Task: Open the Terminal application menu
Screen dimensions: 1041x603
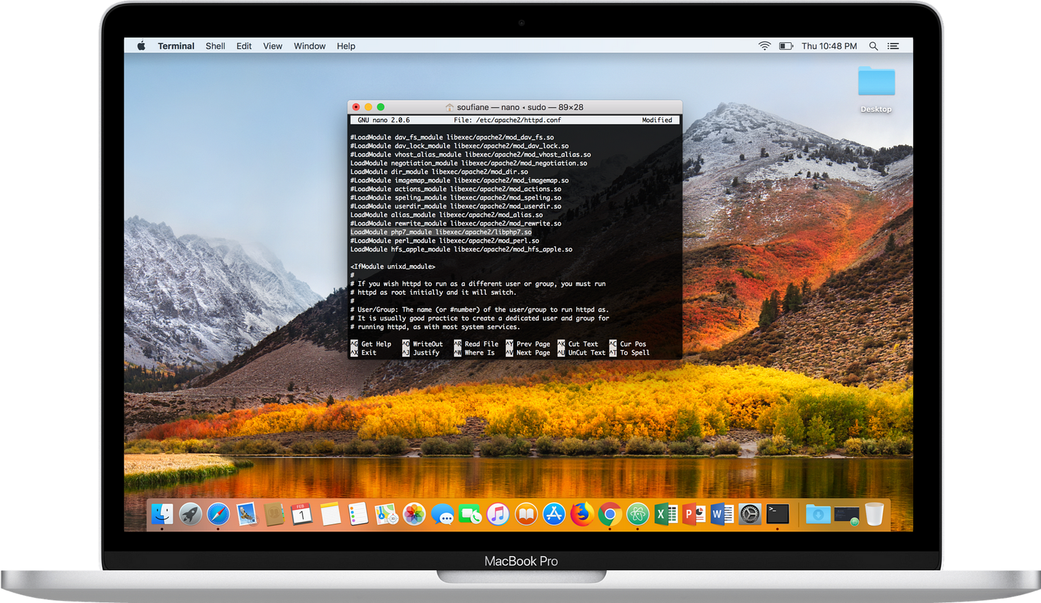Action: (176, 46)
